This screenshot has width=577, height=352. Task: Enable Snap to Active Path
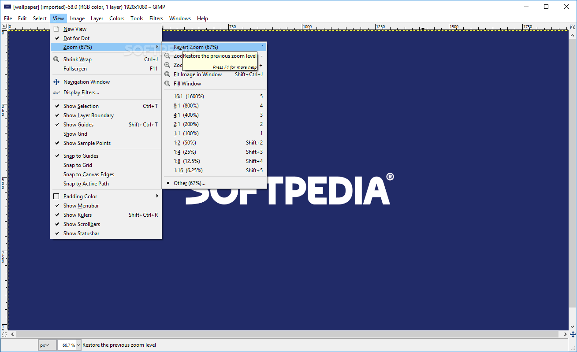pyautogui.click(x=106, y=184)
